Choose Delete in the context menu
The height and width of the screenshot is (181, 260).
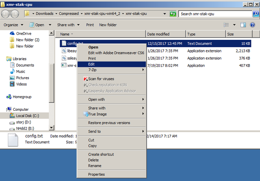pos(112,160)
